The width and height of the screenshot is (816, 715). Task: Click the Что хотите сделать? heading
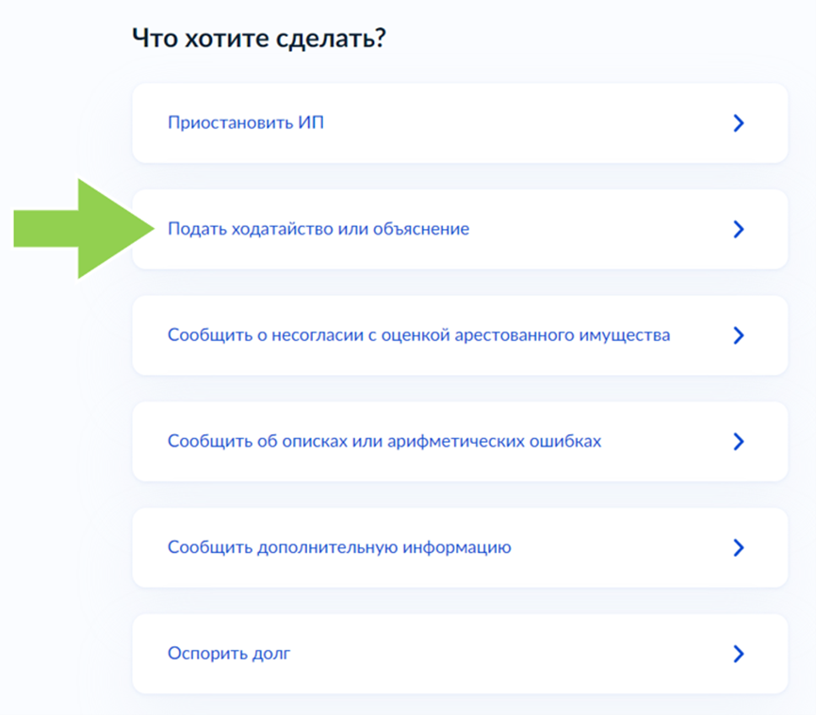(260, 39)
